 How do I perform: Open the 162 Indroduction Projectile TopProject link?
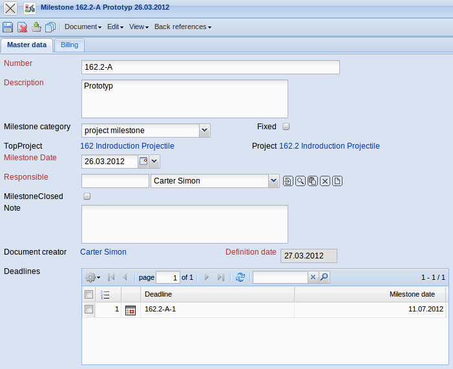127,146
